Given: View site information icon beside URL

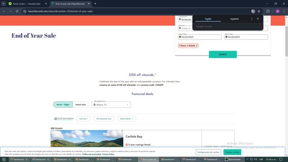Looking at the screenshot, I should click(25, 11).
